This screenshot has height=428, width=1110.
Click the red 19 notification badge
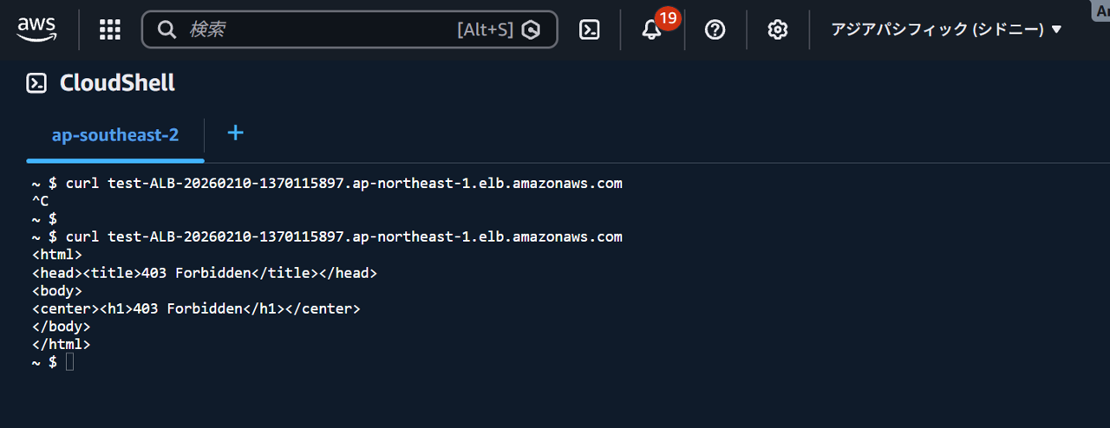click(668, 17)
